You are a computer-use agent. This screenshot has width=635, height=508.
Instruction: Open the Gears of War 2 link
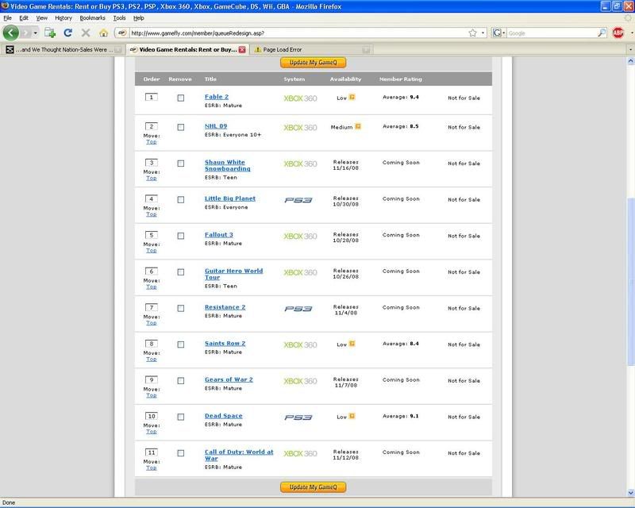point(229,379)
